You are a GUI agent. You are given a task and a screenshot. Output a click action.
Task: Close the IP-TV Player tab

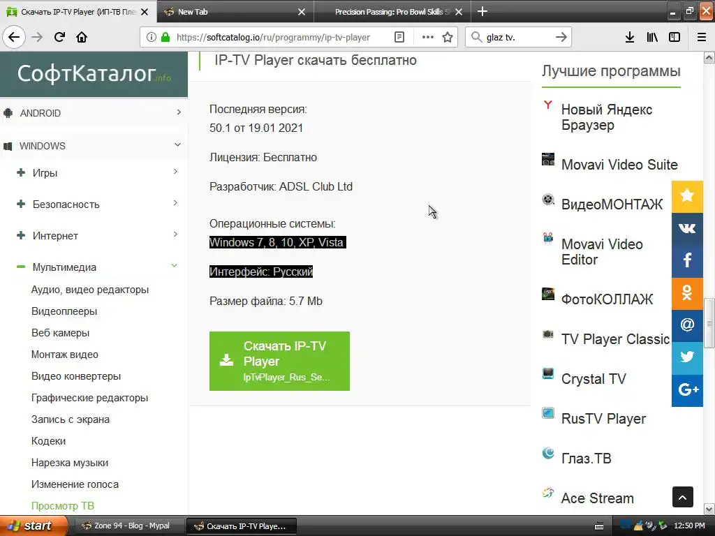pyautogui.click(x=144, y=12)
